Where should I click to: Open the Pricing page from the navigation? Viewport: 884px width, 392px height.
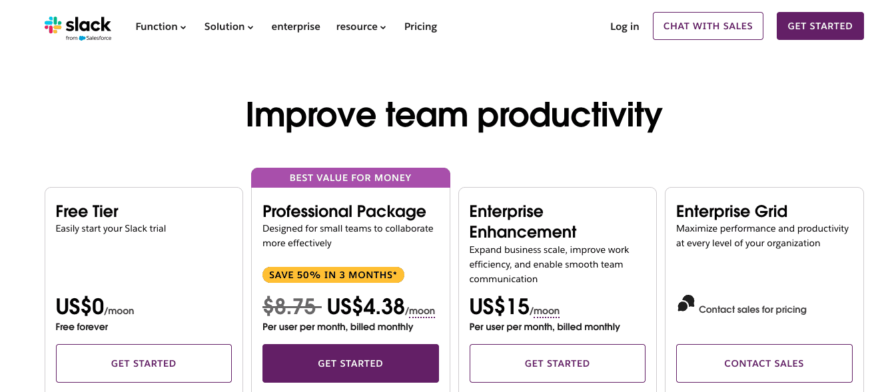420,27
